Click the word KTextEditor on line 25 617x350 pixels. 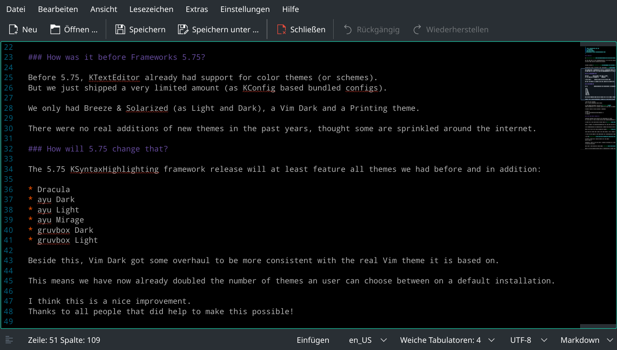[114, 77]
